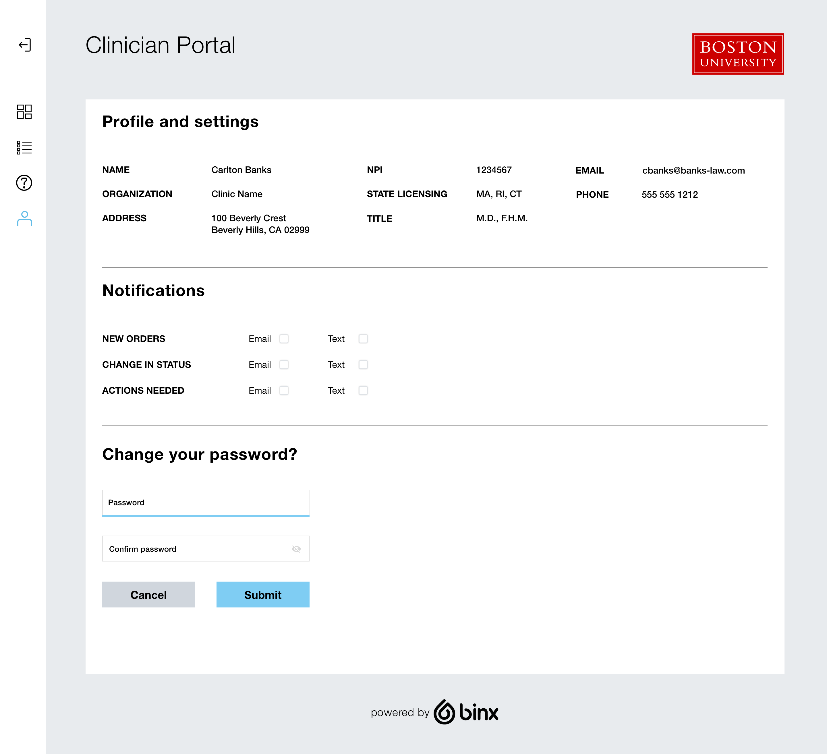This screenshot has height=754, width=827.
Task: Enable Email notifications for New Orders
Action: tap(284, 338)
